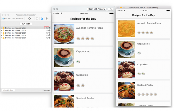
Task: Click 'Avocado Tomato Pizza' title in the preview window
Action: coord(89,28)
